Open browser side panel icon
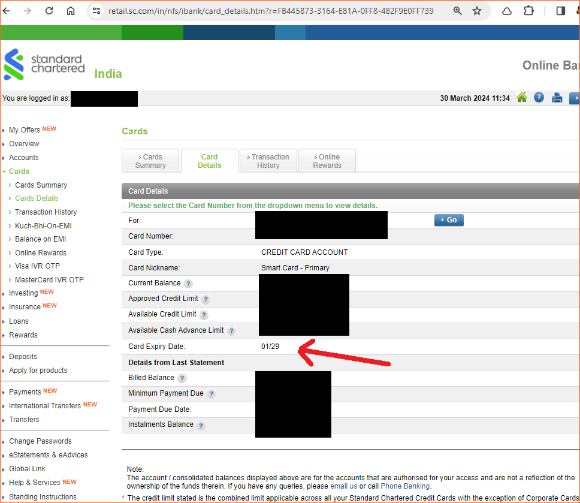580x503 pixels. pyautogui.click(x=561, y=11)
